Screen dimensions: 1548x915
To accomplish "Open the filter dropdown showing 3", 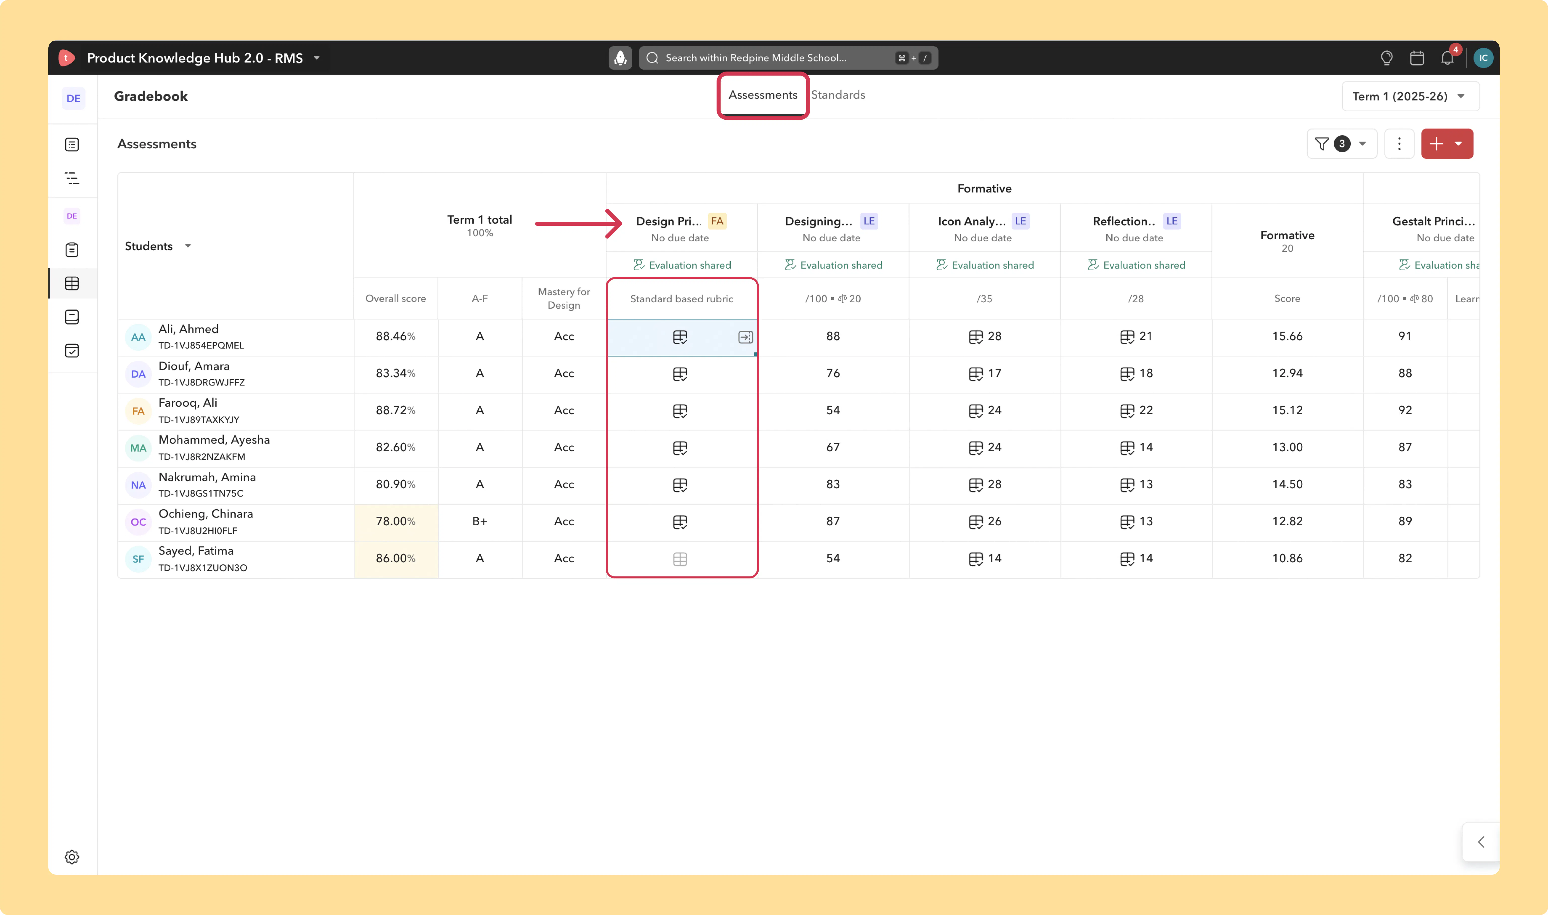I will [1341, 144].
